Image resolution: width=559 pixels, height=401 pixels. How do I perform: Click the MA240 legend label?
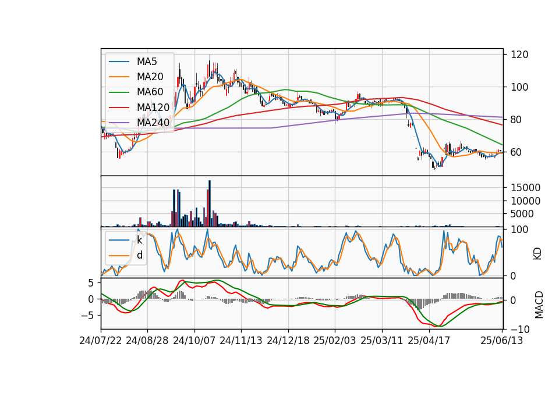[153, 123]
